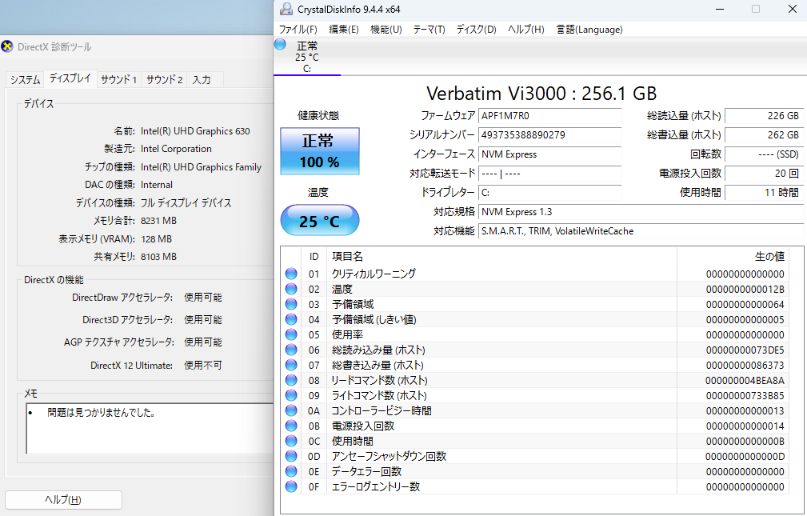Click the 総読込量 (ホスト) value 226 GB
Screen dimensions: 807x516
coord(764,116)
